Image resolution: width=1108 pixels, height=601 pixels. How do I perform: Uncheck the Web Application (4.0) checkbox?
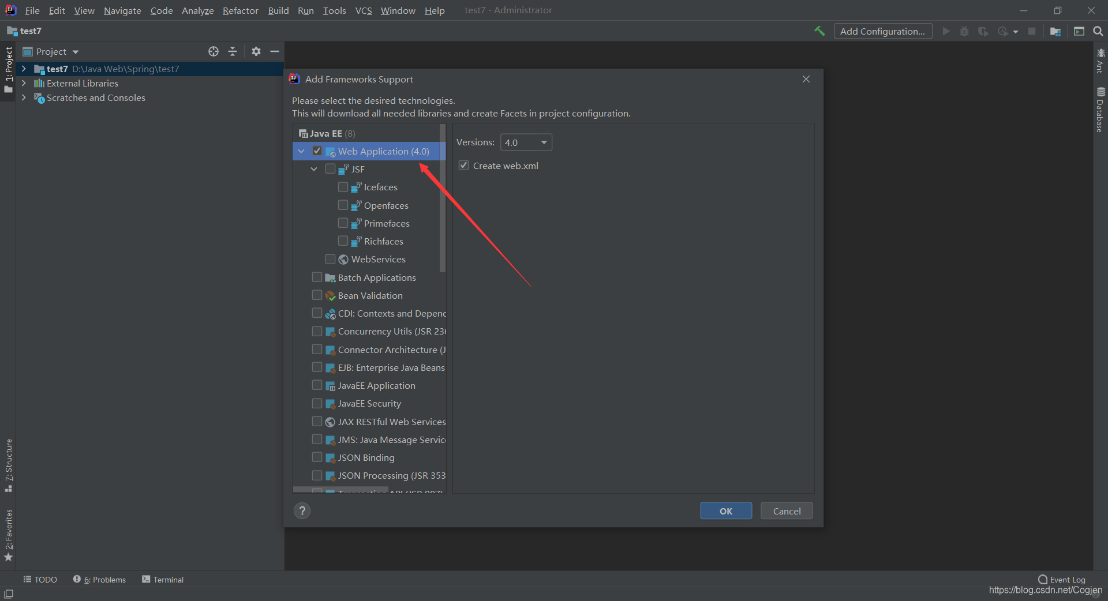(x=317, y=151)
